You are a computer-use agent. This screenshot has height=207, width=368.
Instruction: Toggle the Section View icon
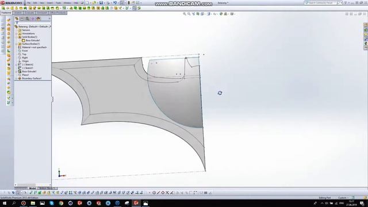198,14
